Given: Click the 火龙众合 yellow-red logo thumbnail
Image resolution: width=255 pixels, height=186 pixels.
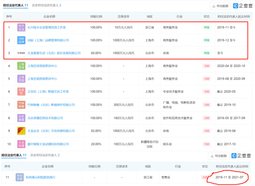Looking at the screenshot, I should (x=21, y=131).
